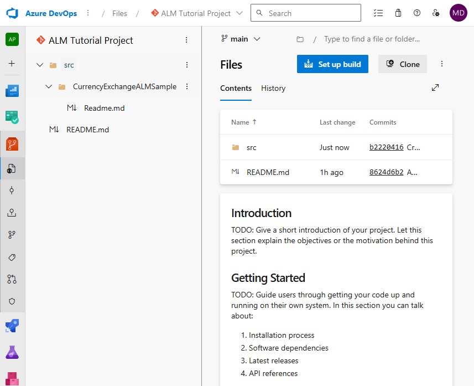Toggle full screen view for file contents
Image resolution: width=474 pixels, height=386 pixels.
(x=435, y=88)
